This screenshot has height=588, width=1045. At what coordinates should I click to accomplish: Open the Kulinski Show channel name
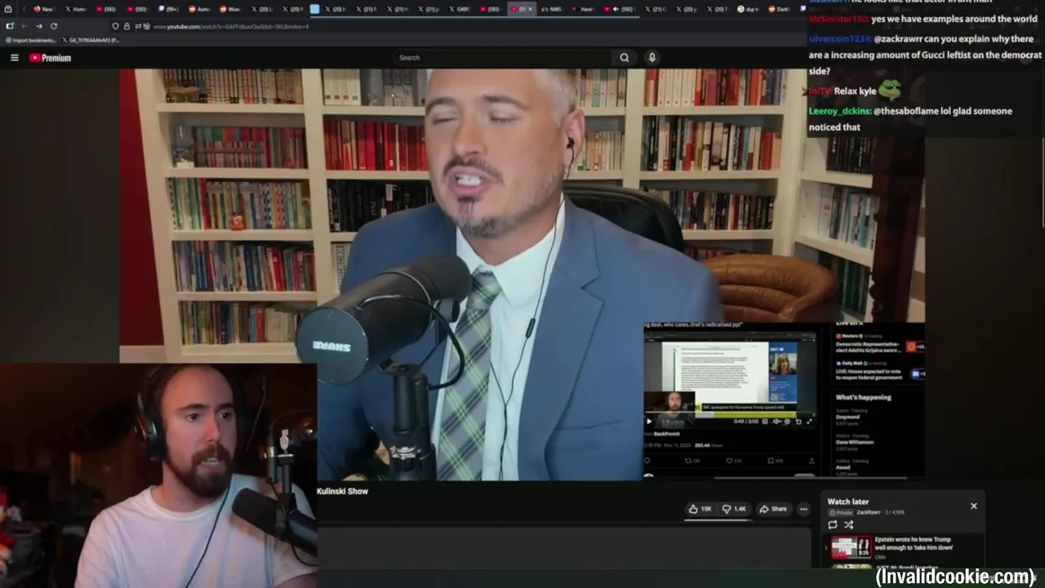pos(342,491)
